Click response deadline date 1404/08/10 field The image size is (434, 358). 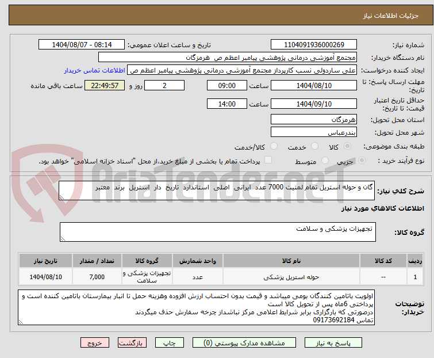314,85
